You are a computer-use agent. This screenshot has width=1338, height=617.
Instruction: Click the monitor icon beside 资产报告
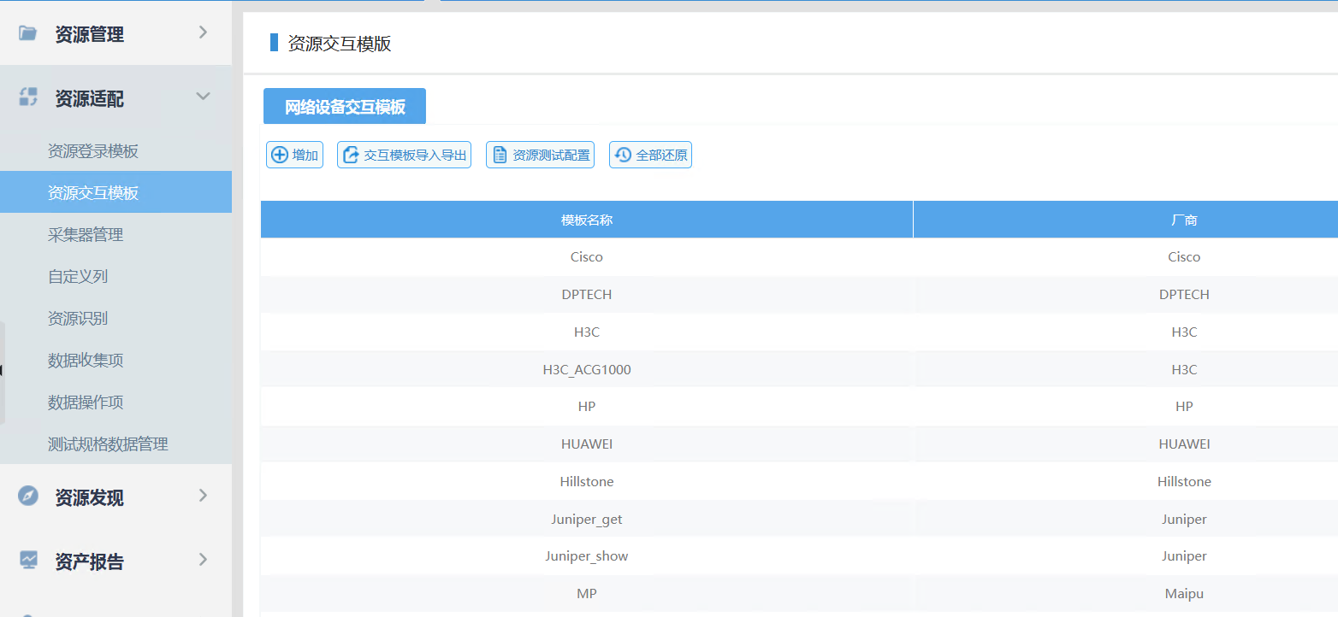(x=28, y=561)
